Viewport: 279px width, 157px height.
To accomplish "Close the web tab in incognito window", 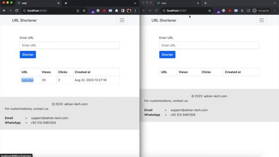I will pyautogui.click(x=198, y=3).
